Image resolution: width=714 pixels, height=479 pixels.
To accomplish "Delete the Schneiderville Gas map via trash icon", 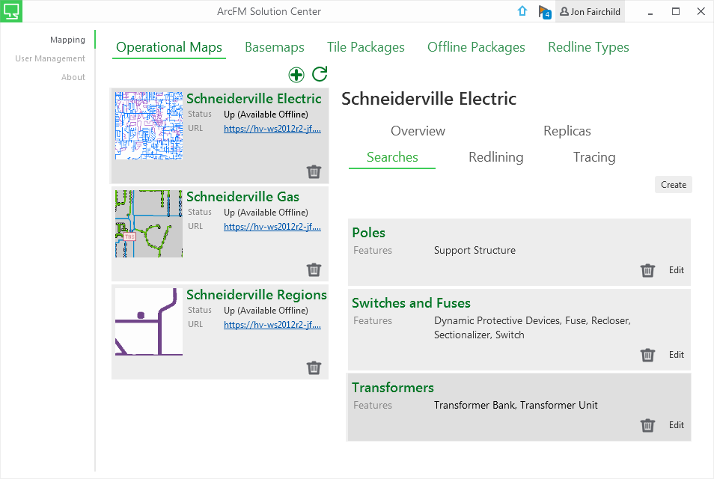I will point(314,269).
